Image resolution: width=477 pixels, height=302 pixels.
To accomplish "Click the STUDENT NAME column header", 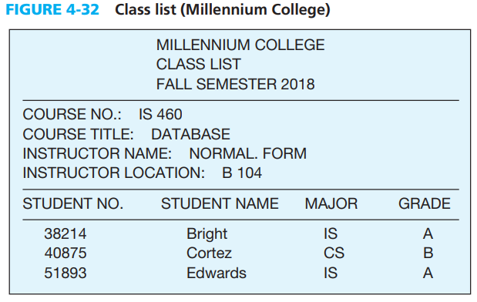I will point(220,203).
